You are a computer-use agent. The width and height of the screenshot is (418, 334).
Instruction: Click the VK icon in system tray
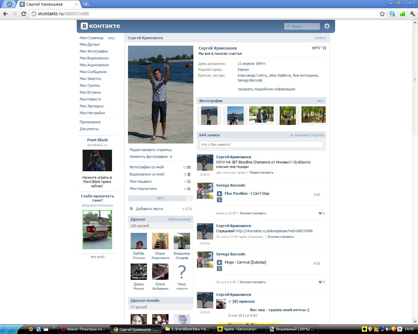tap(399, 329)
